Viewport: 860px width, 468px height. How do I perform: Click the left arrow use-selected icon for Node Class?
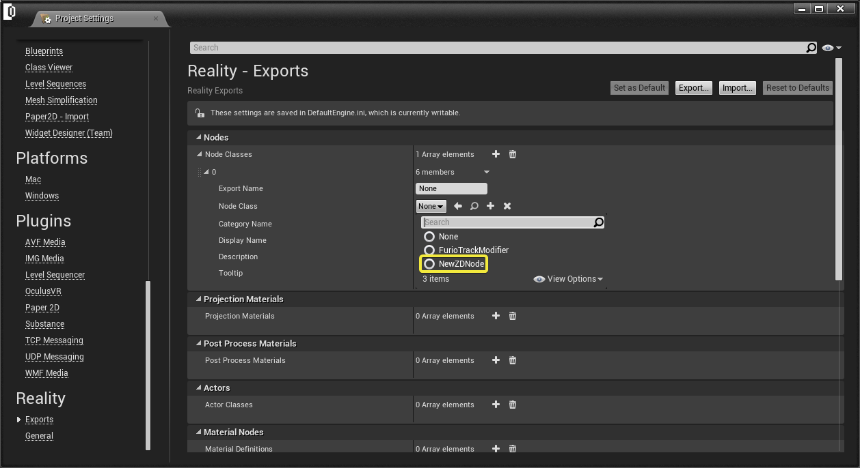point(458,206)
